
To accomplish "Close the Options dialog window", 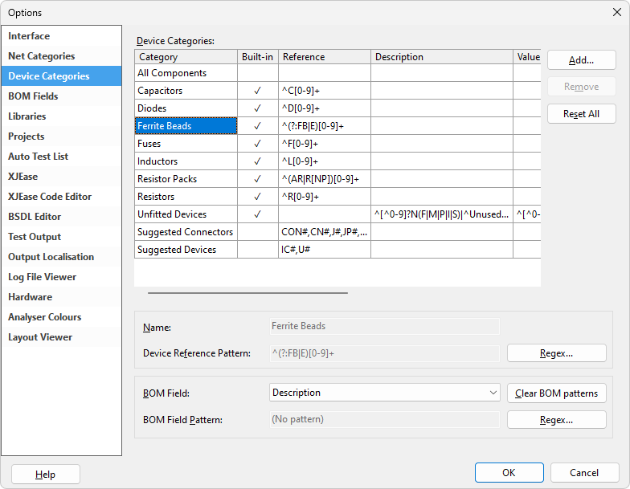I will pyautogui.click(x=616, y=12).
